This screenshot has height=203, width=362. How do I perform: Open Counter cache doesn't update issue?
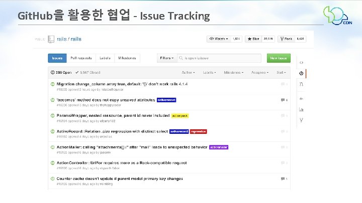[x=120, y=178]
